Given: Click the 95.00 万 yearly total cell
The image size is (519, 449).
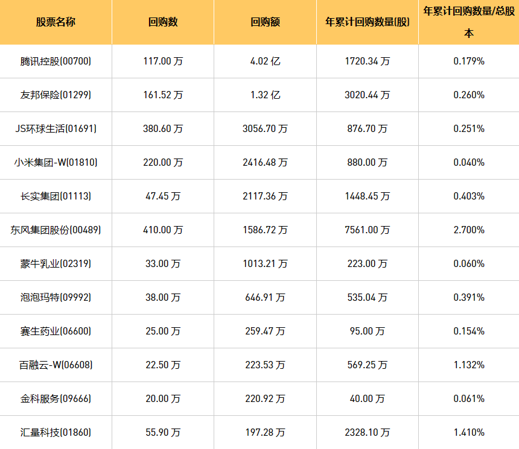Looking at the screenshot, I should (x=368, y=331).
